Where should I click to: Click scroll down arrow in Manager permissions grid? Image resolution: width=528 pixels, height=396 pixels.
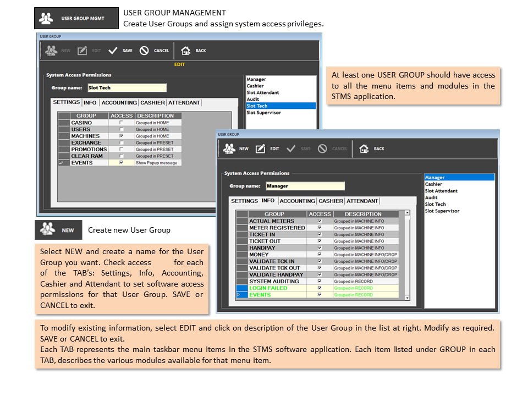[x=408, y=298]
